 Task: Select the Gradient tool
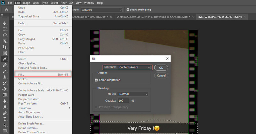pyautogui.click(x=5, y=95)
